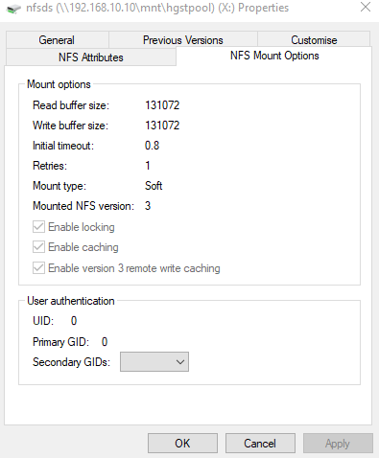The width and height of the screenshot is (379, 458).
Task: Switch to the General tab
Action: (57, 40)
